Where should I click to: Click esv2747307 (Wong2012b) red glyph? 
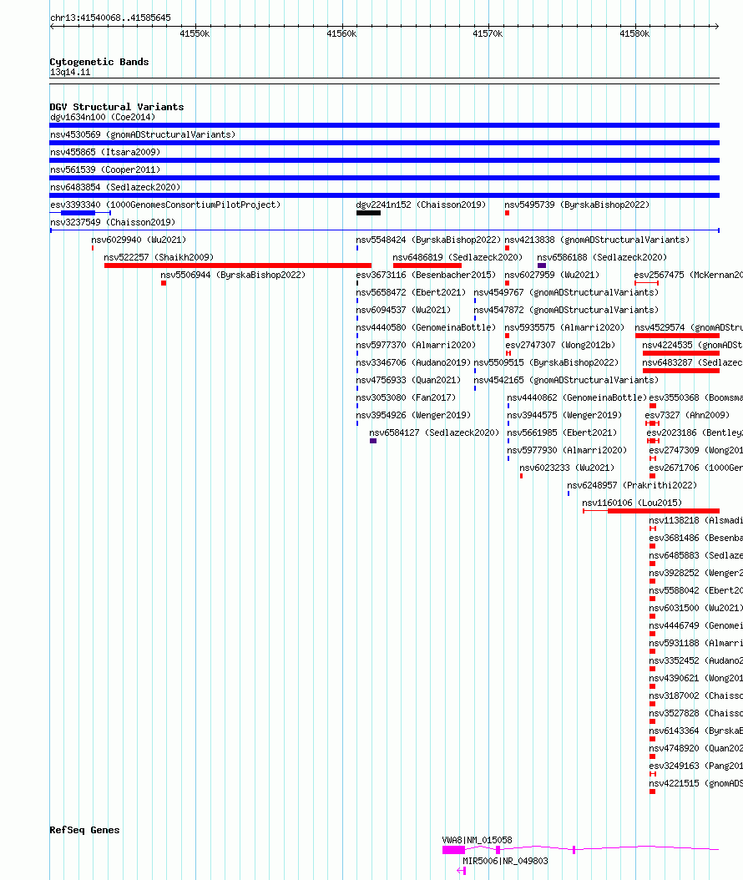tap(508, 353)
